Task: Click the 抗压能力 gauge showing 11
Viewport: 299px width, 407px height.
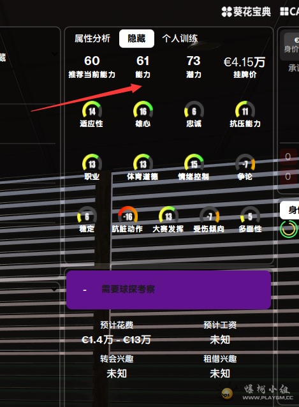Action: coord(245,110)
